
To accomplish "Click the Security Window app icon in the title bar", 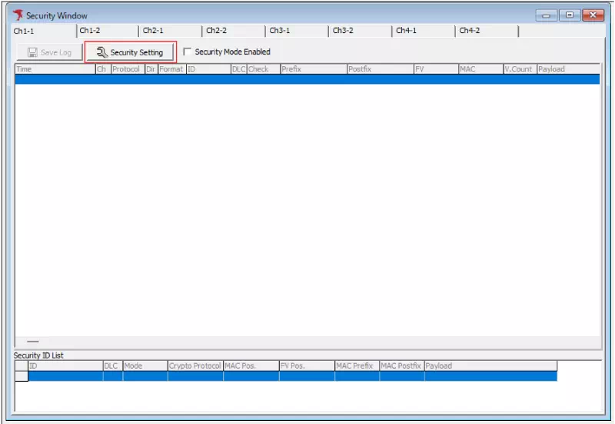I will (x=18, y=15).
